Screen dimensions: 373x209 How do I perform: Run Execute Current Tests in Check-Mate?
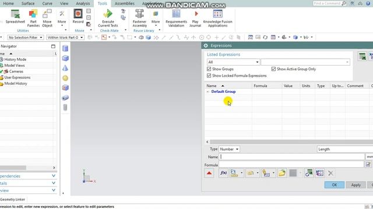pyautogui.click(x=108, y=18)
